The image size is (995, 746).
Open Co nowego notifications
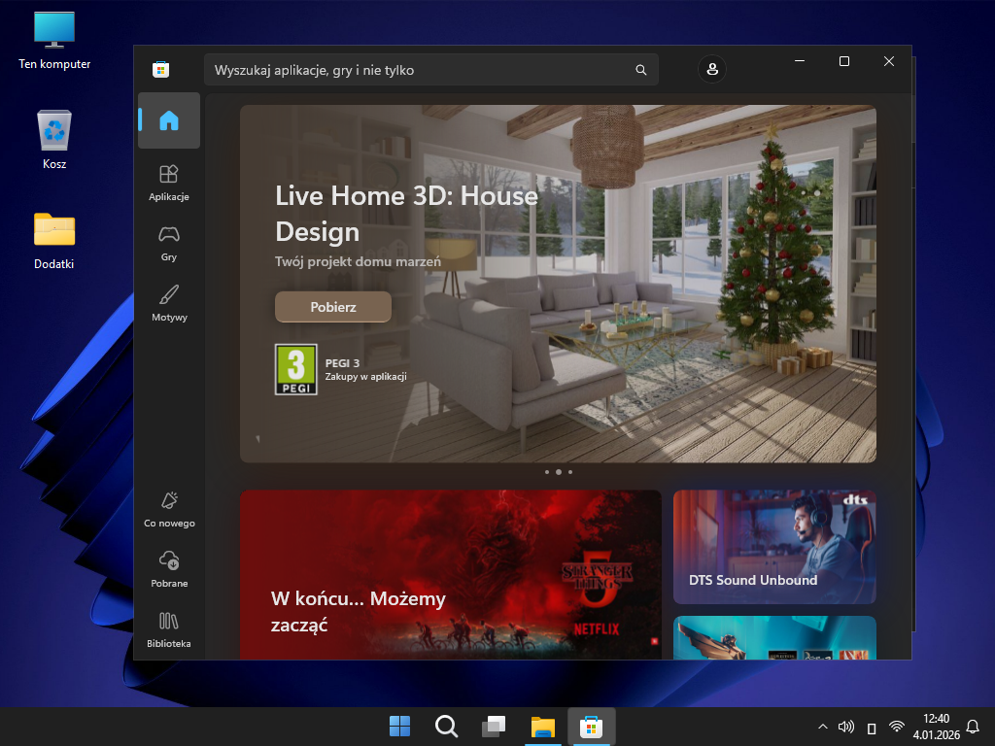click(x=169, y=508)
